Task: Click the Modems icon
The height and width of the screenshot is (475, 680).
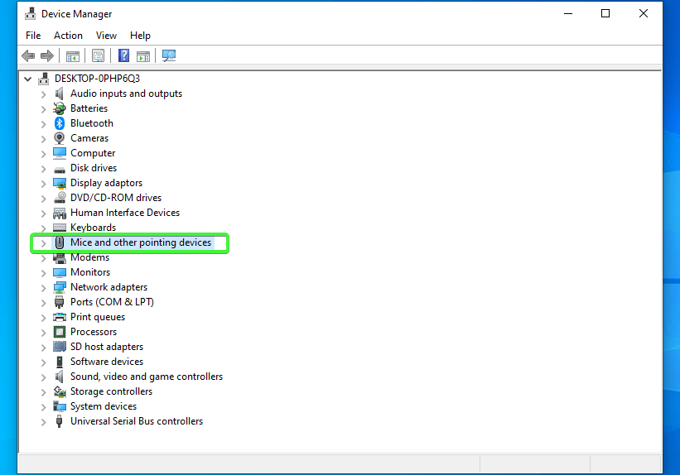Action: [60, 258]
